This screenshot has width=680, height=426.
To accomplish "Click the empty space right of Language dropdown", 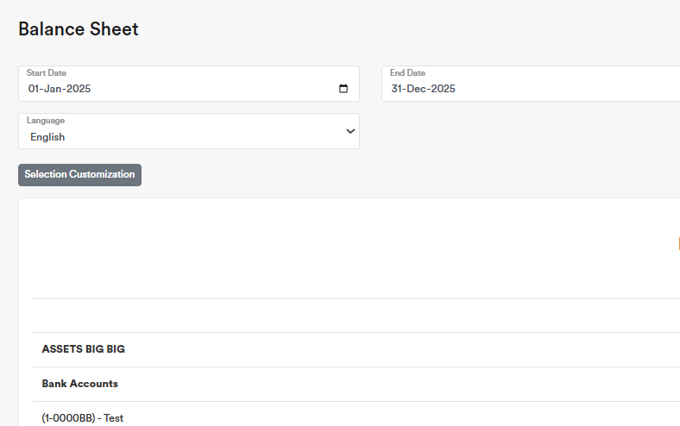I will click(518, 131).
